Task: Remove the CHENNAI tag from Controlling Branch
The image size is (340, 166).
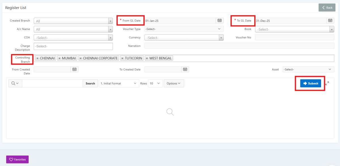Action: point(37,58)
